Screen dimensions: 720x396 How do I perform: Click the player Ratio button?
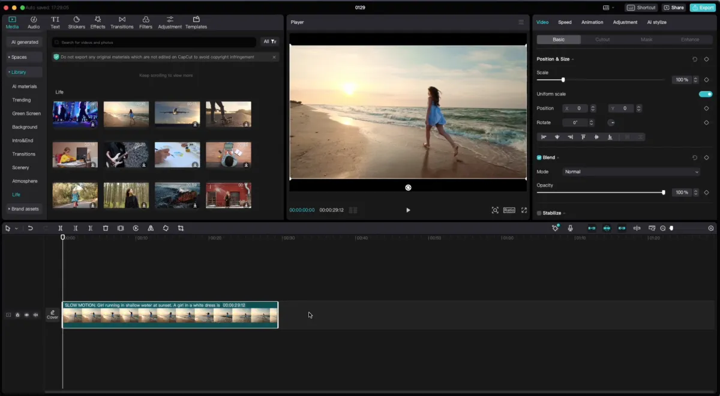(509, 210)
